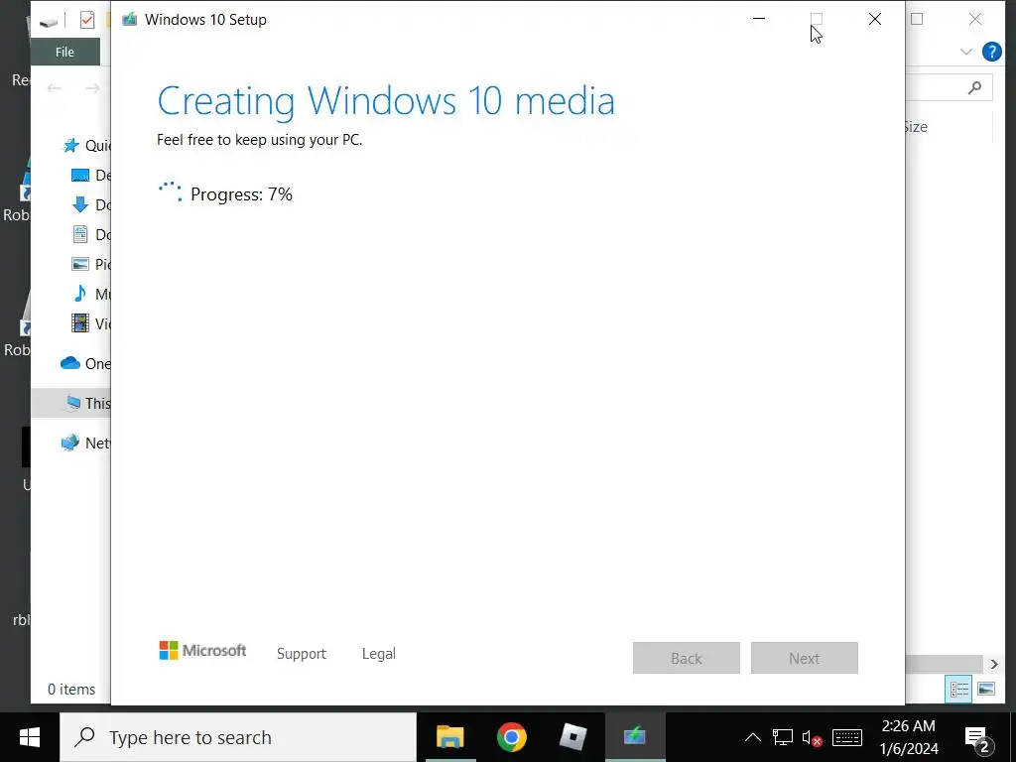
Task: Click the forward arrow in File Explorer
Action: pos(92,87)
